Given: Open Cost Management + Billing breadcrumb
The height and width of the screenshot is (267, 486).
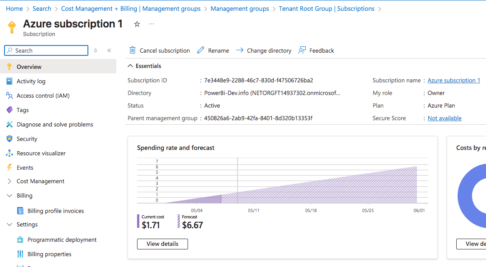Looking at the screenshot, I should [131, 9].
